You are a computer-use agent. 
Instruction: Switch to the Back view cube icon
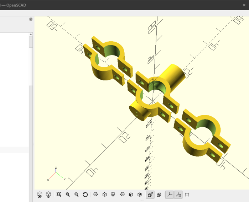[140, 195]
